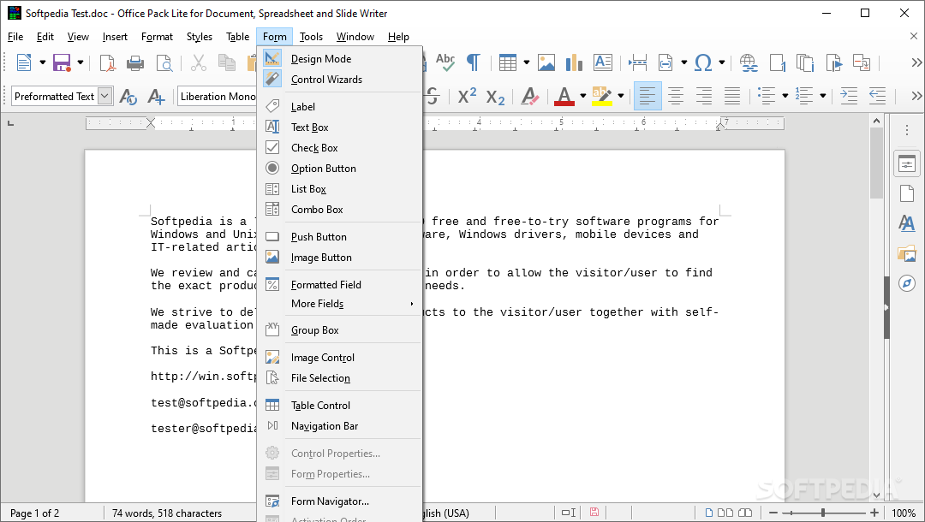Click the zoom slider handle
Screen dimensions: 925x522
[x=823, y=513]
